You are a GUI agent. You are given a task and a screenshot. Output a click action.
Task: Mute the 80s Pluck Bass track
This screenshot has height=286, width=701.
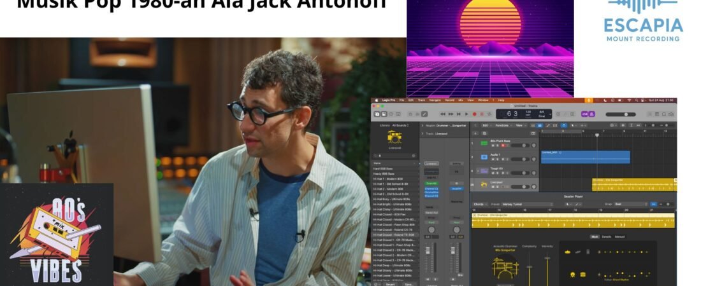tap(493, 146)
